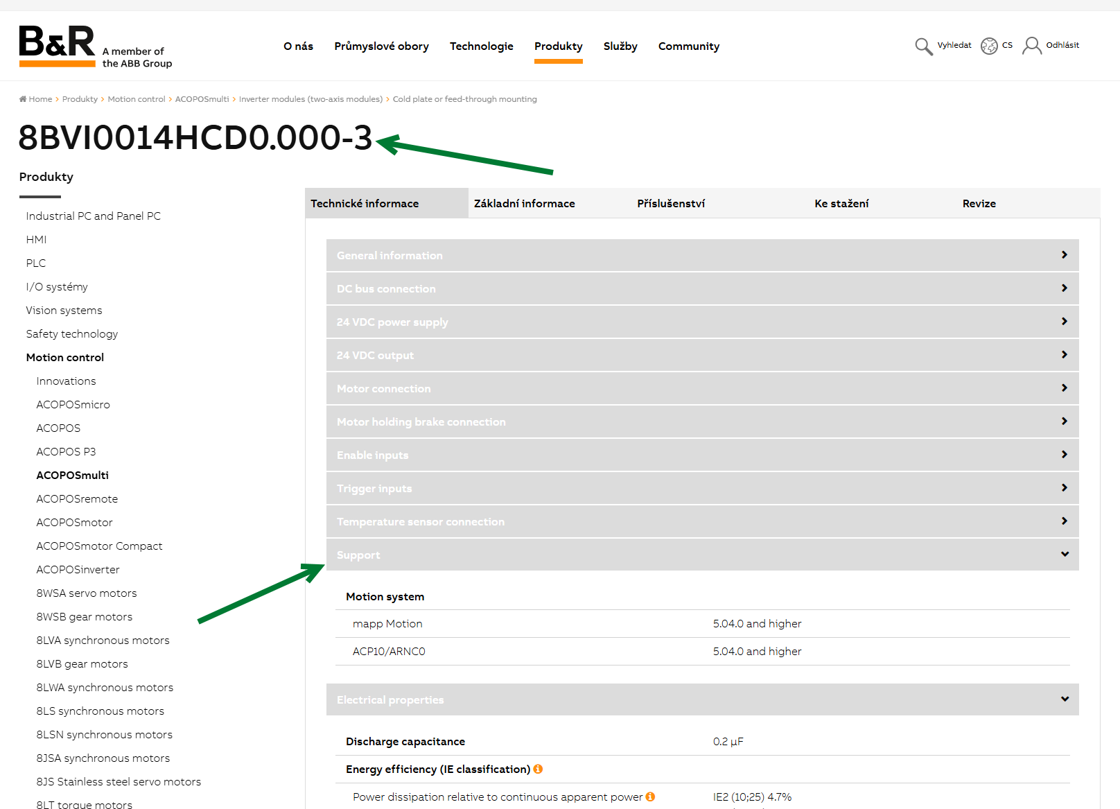Click the user profile icon
The height and width of the screenshot is (809, 1120).
pyautogui.click(x=1032, y=46)
